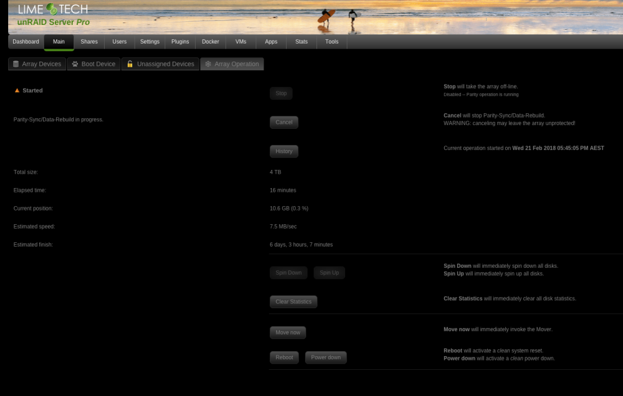The height and width of the screenshot is (396, 623).
Task: Click the 'unRAID Server Pro' title
Action: tap(54, 22)
